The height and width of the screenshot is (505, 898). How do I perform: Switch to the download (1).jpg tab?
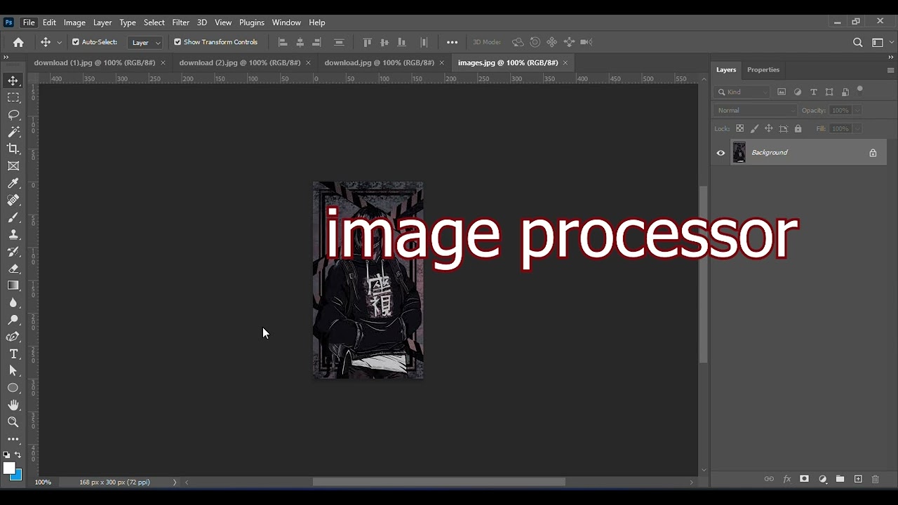[x=94, y=62]
